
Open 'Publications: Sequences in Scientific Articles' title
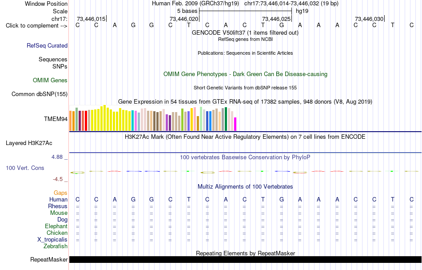click(x=245, y=53)
